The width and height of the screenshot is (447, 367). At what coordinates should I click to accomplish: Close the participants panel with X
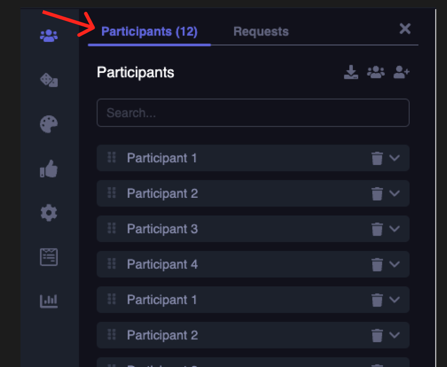point(405,29)
